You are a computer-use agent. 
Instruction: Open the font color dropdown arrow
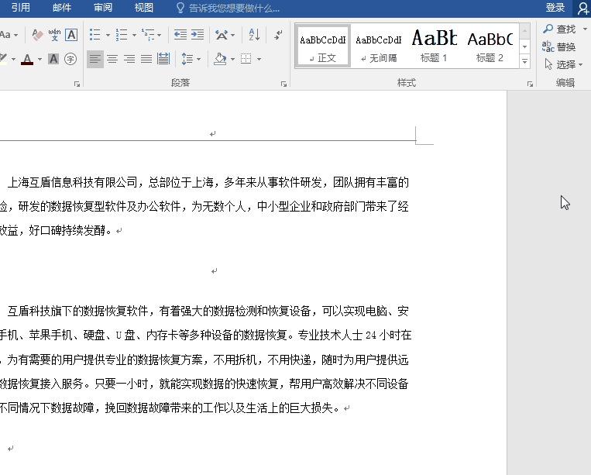pos(40,59)
